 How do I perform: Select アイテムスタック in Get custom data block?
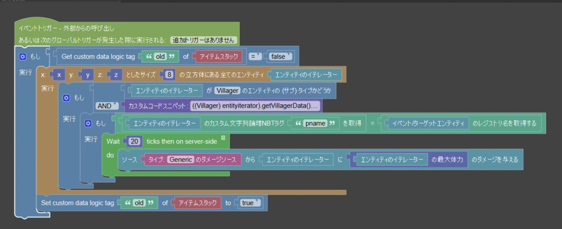218,56
